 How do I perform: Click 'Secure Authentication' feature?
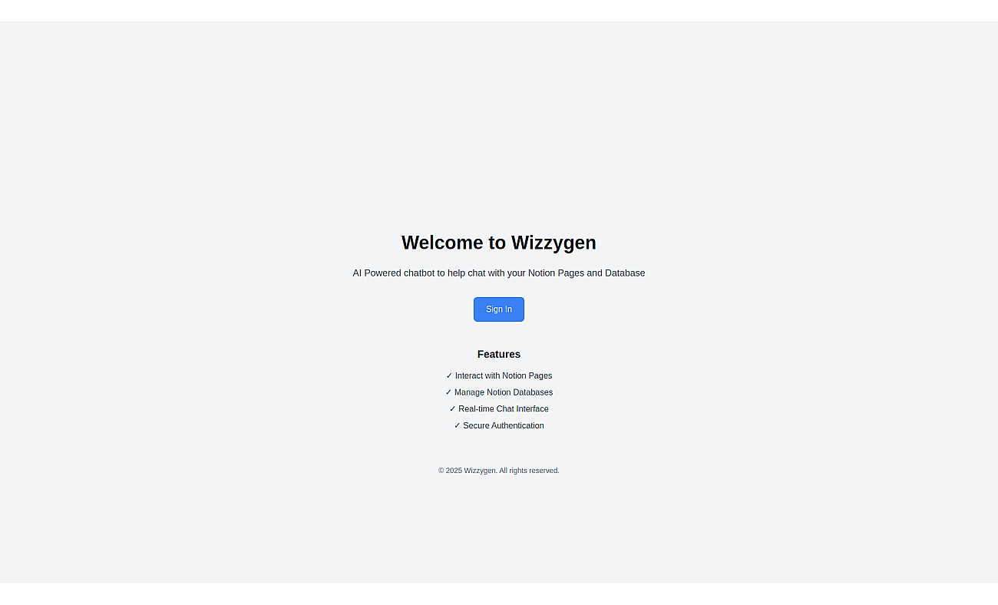(499, 426)
